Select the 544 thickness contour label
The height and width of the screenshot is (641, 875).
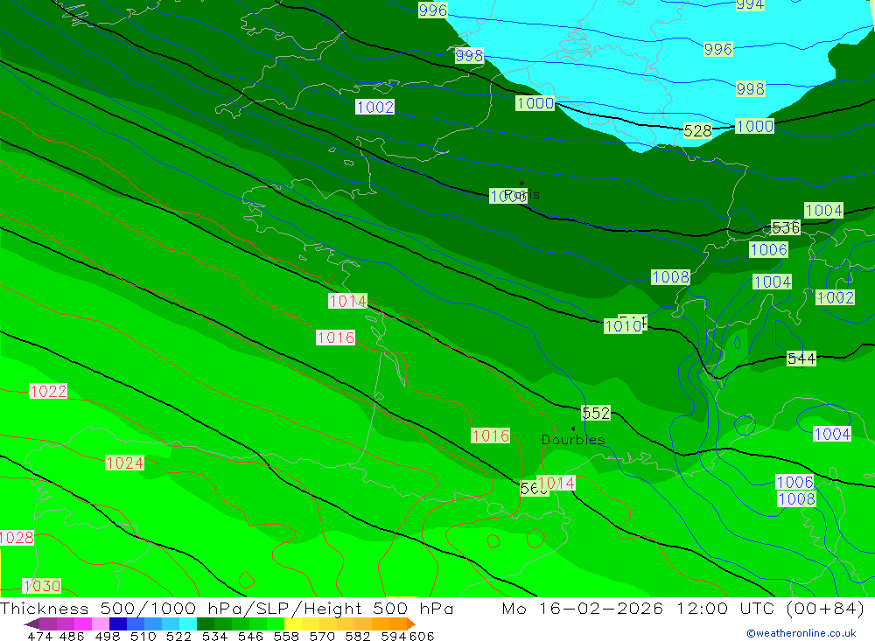tap(801, 359)
